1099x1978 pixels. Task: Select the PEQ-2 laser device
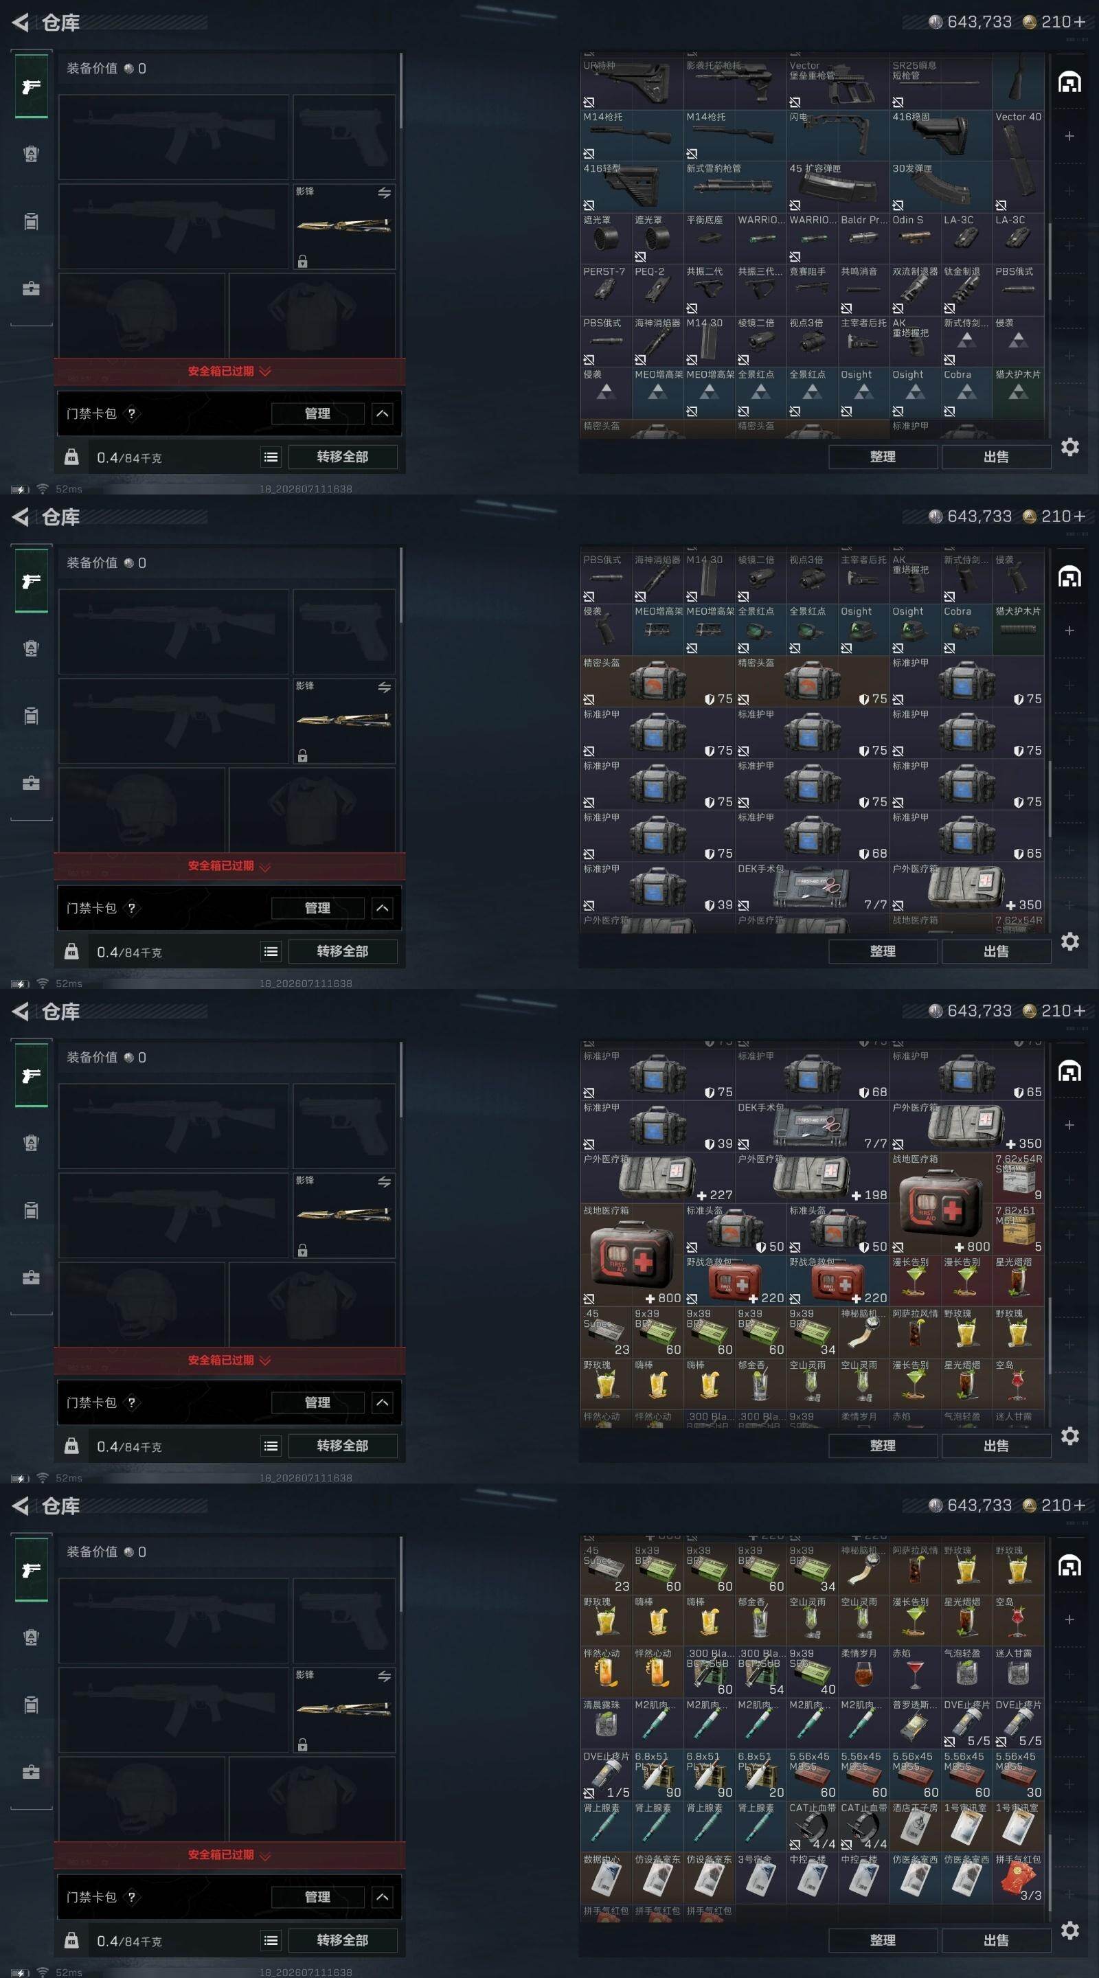click(658, 289)
